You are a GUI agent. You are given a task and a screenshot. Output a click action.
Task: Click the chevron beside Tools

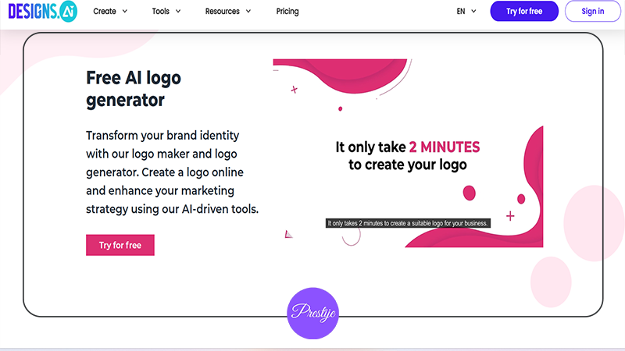point(178,12)
